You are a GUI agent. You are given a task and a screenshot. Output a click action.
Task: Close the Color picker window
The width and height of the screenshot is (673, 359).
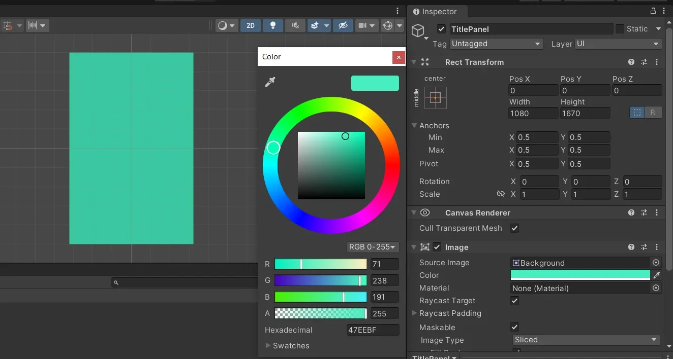click(x=399, y=57)
